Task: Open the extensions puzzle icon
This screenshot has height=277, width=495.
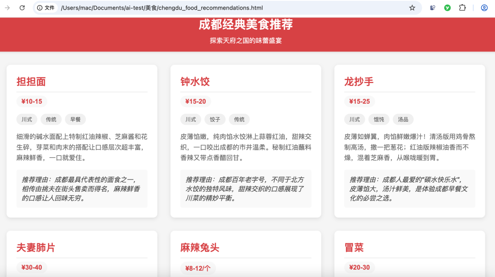Action: coord(462,8)
